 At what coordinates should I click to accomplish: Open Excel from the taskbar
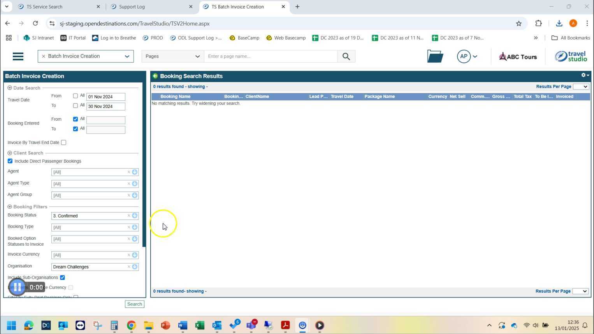click(x=200, y=325)
